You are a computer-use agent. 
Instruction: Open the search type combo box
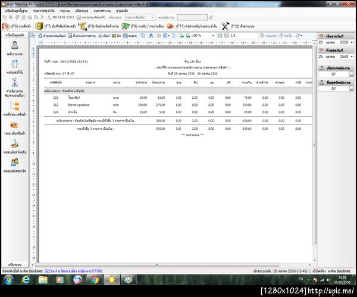140,17
